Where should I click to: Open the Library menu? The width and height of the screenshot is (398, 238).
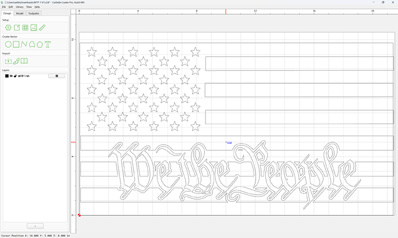20,7
